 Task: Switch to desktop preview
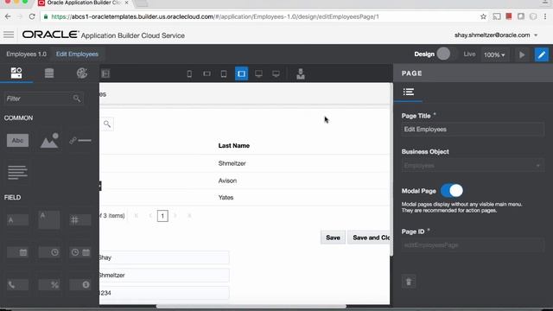[258, 73]
